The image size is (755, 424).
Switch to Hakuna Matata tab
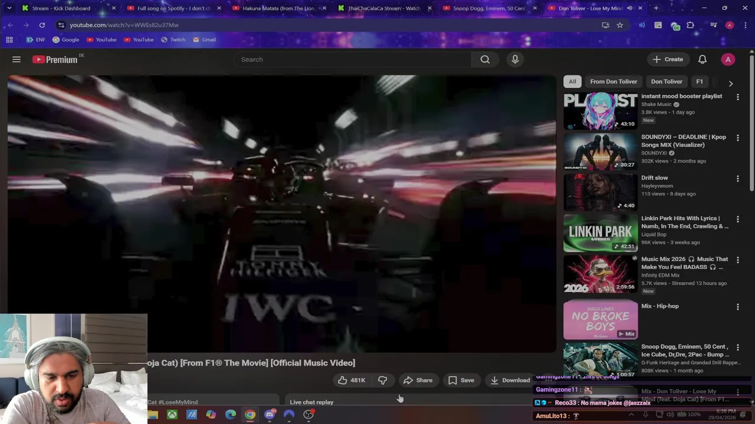[278, 8]
